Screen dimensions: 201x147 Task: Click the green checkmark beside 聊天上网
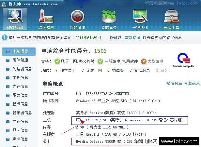57,61
